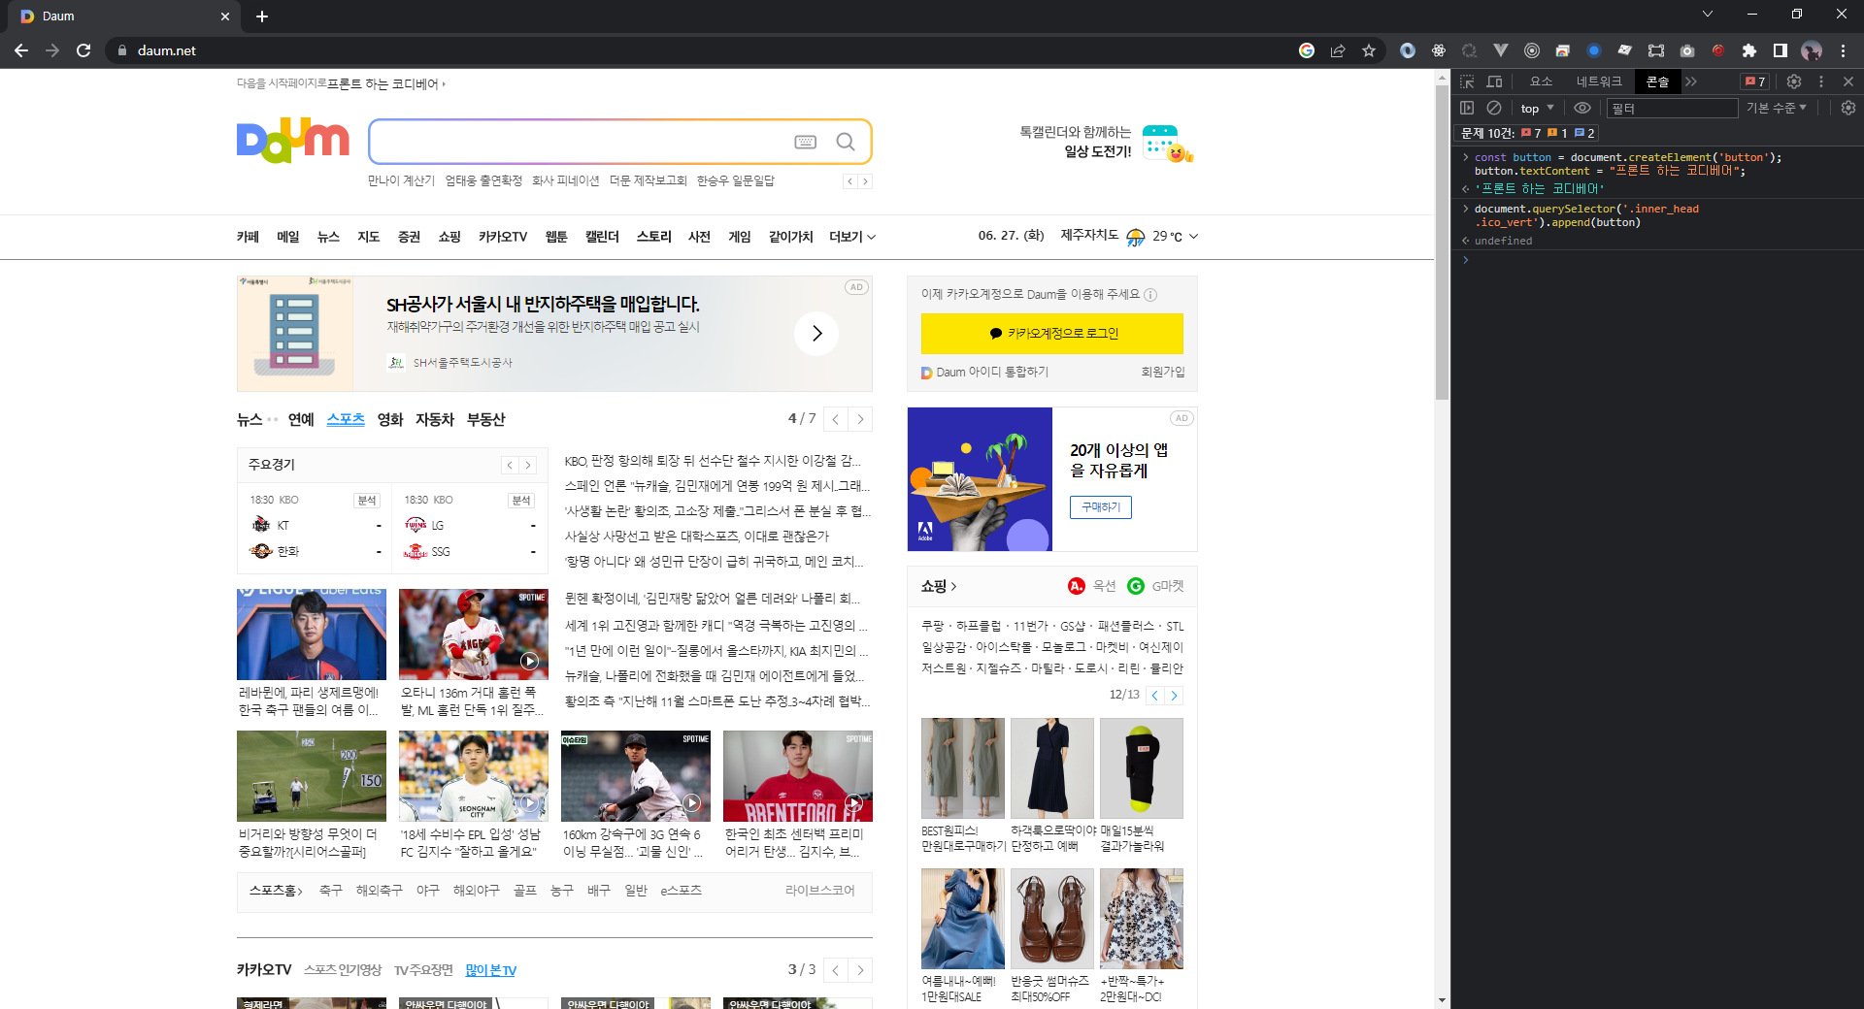Viewport: 1864px width, 1009px height.
Task: Open a new browser tab with plus button
Action: [x=262, y=16]
